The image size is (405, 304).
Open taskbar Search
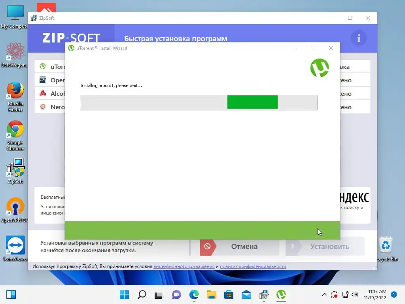[x=142, y=294]
